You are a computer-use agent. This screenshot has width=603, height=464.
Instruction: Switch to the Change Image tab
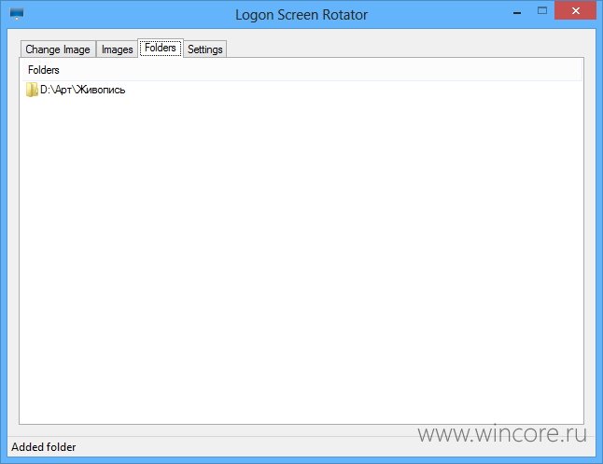58,49
